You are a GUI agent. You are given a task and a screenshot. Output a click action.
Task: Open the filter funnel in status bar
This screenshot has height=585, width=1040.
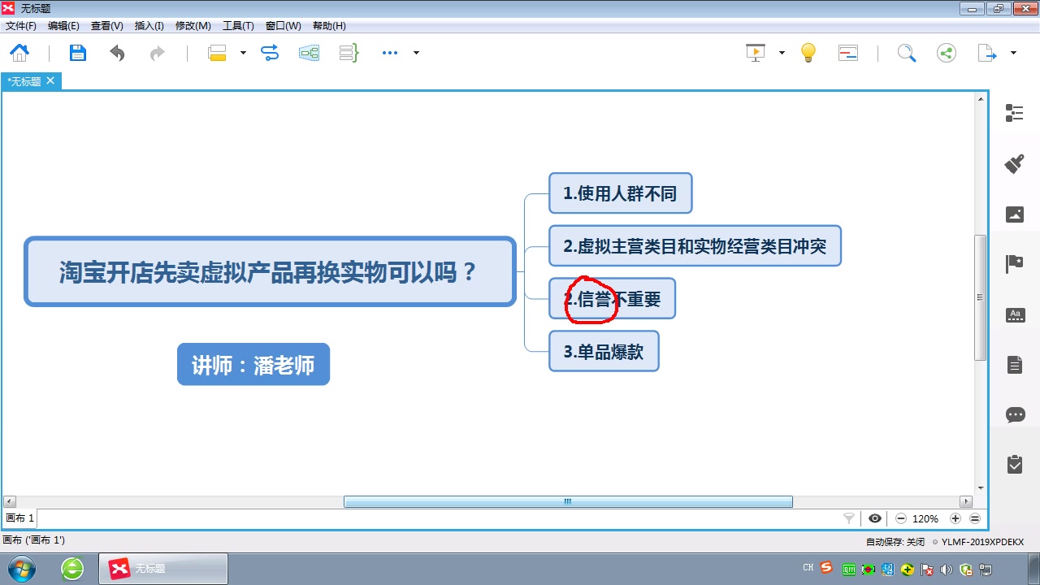849,518
